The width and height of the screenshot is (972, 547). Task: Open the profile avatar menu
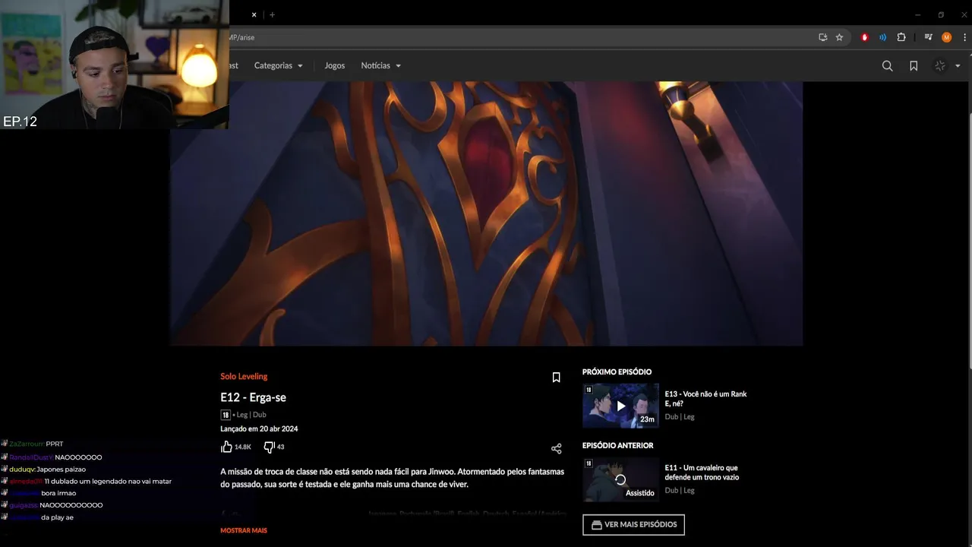tap(940, 66)
